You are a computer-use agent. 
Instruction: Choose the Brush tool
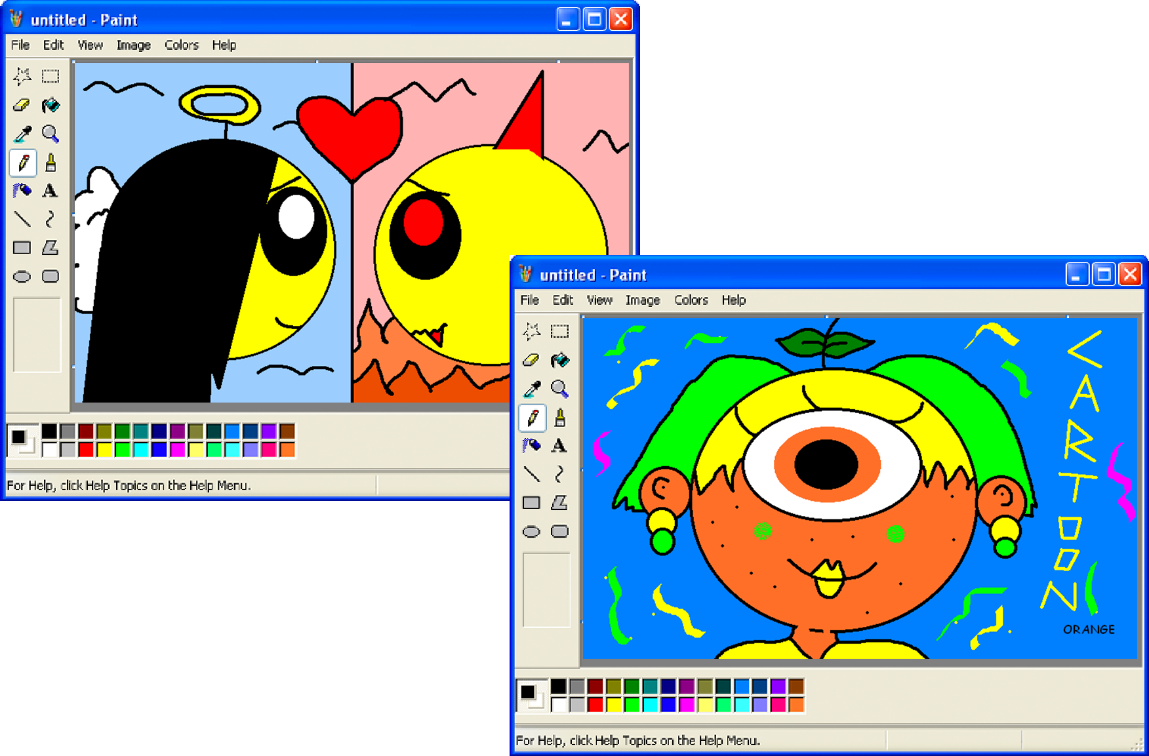click(560, 418)
